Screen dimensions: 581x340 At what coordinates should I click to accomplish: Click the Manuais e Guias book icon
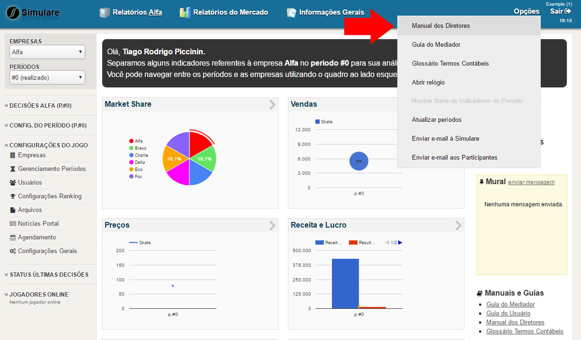click(480, 293)
